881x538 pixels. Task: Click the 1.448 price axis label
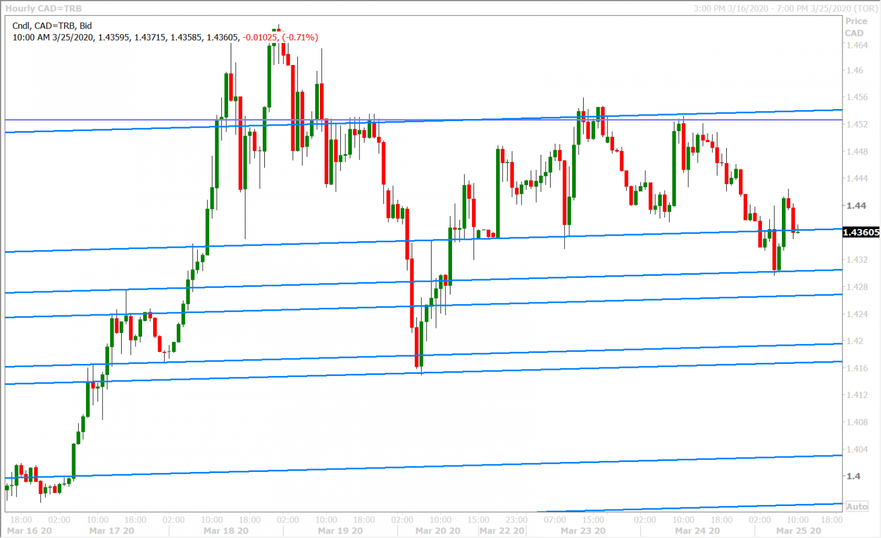coord(857,151)
